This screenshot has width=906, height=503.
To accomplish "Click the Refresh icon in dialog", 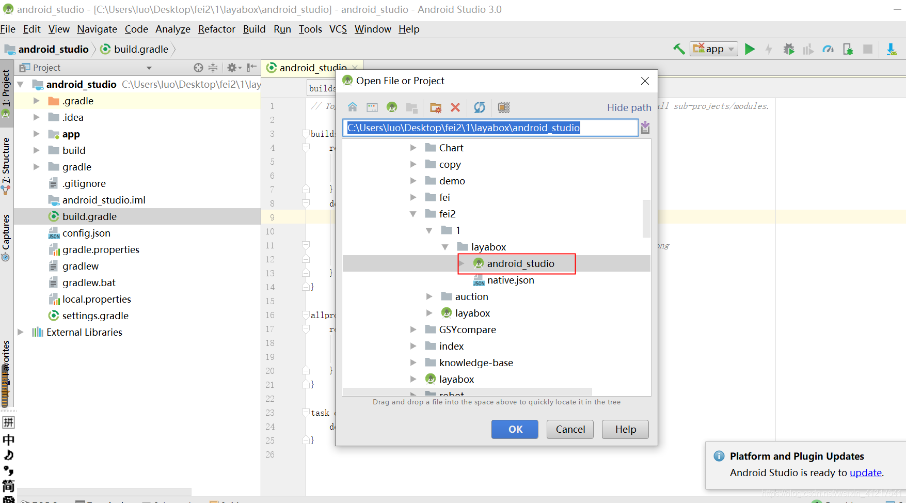I will (480, 107).
